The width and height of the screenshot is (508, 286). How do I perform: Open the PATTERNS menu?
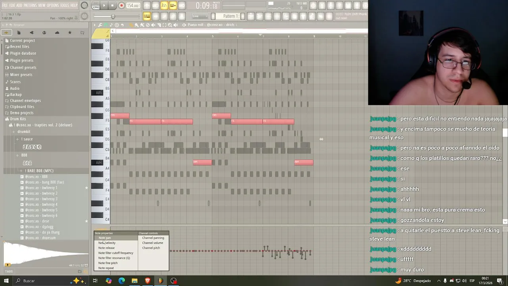(x=30, y=5)
